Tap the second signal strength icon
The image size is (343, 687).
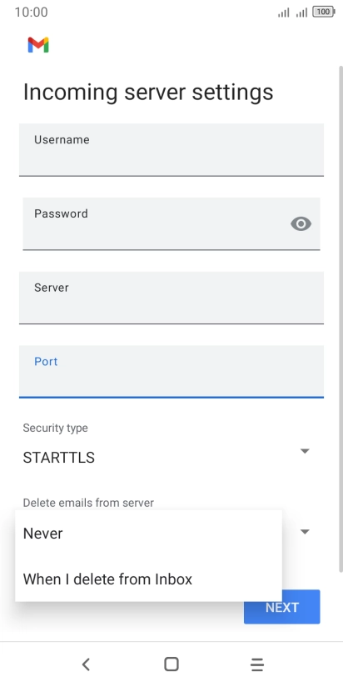pos(301,13)
